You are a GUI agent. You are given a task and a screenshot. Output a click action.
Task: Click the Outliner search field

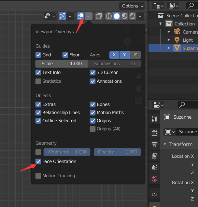192,6
